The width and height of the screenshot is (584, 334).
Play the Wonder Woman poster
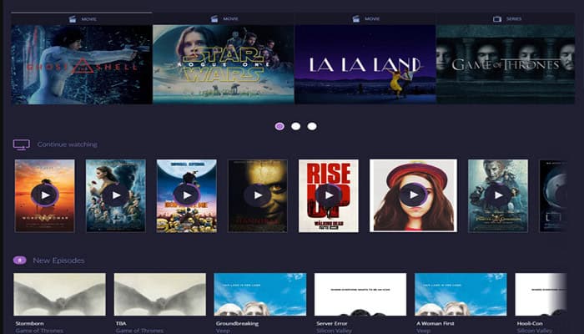(45, 195)
